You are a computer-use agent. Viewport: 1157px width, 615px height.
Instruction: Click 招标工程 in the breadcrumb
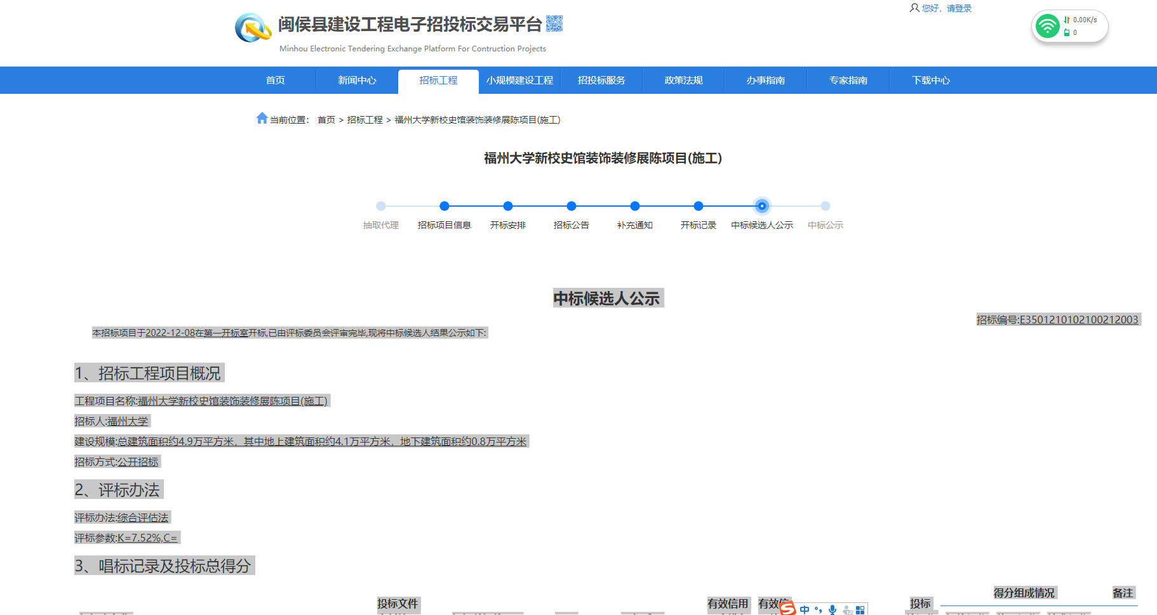tap(365, 120)
